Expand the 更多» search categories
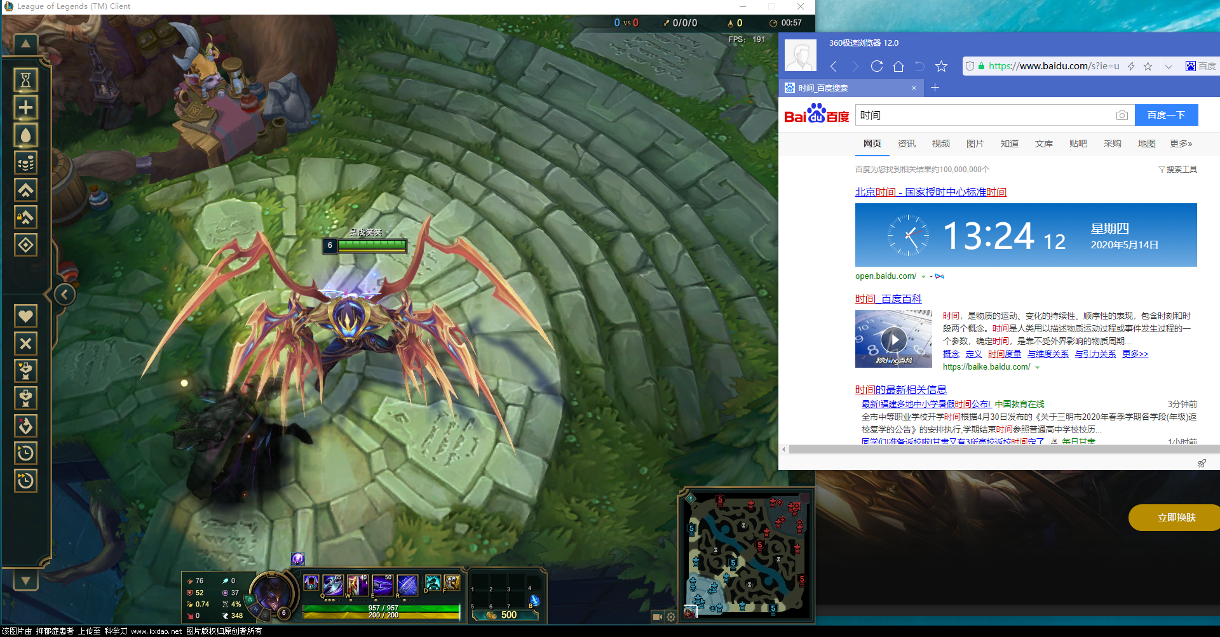This screenshot has width=1220, height=637. (1181, 144)
